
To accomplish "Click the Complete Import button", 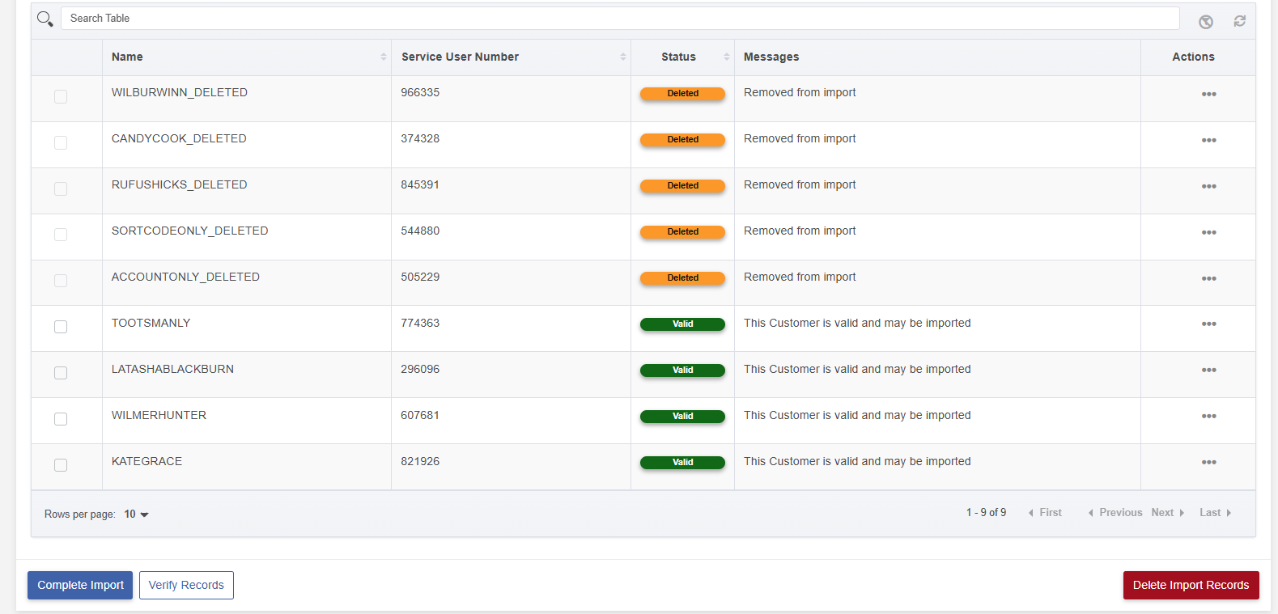I will coord(80,585).
